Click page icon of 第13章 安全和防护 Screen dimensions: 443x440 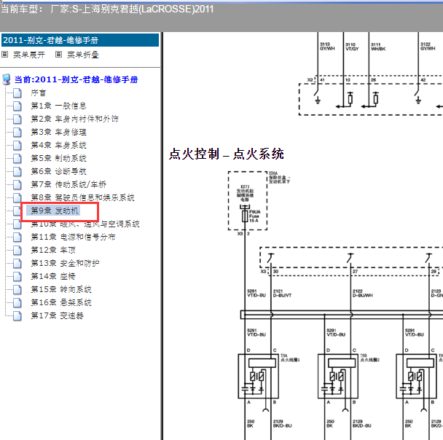click(17, 263)
